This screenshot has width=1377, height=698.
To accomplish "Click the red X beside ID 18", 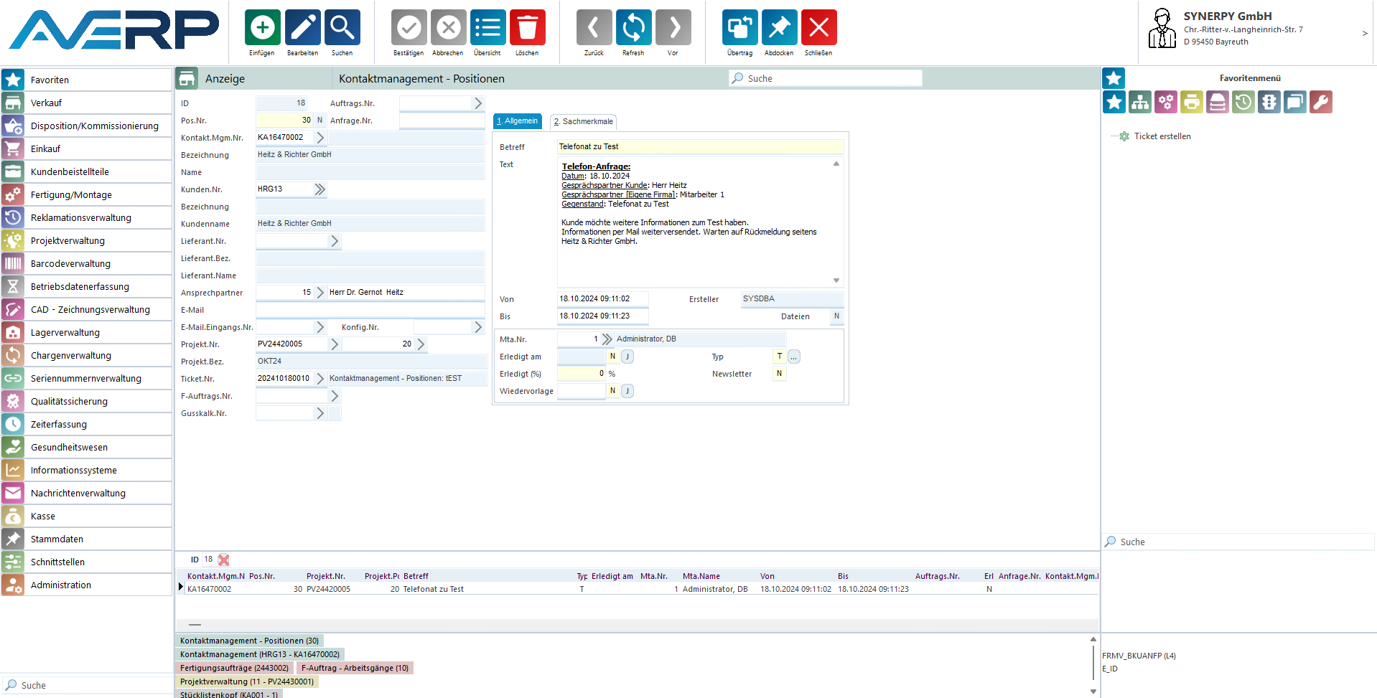I will [224, 560].
